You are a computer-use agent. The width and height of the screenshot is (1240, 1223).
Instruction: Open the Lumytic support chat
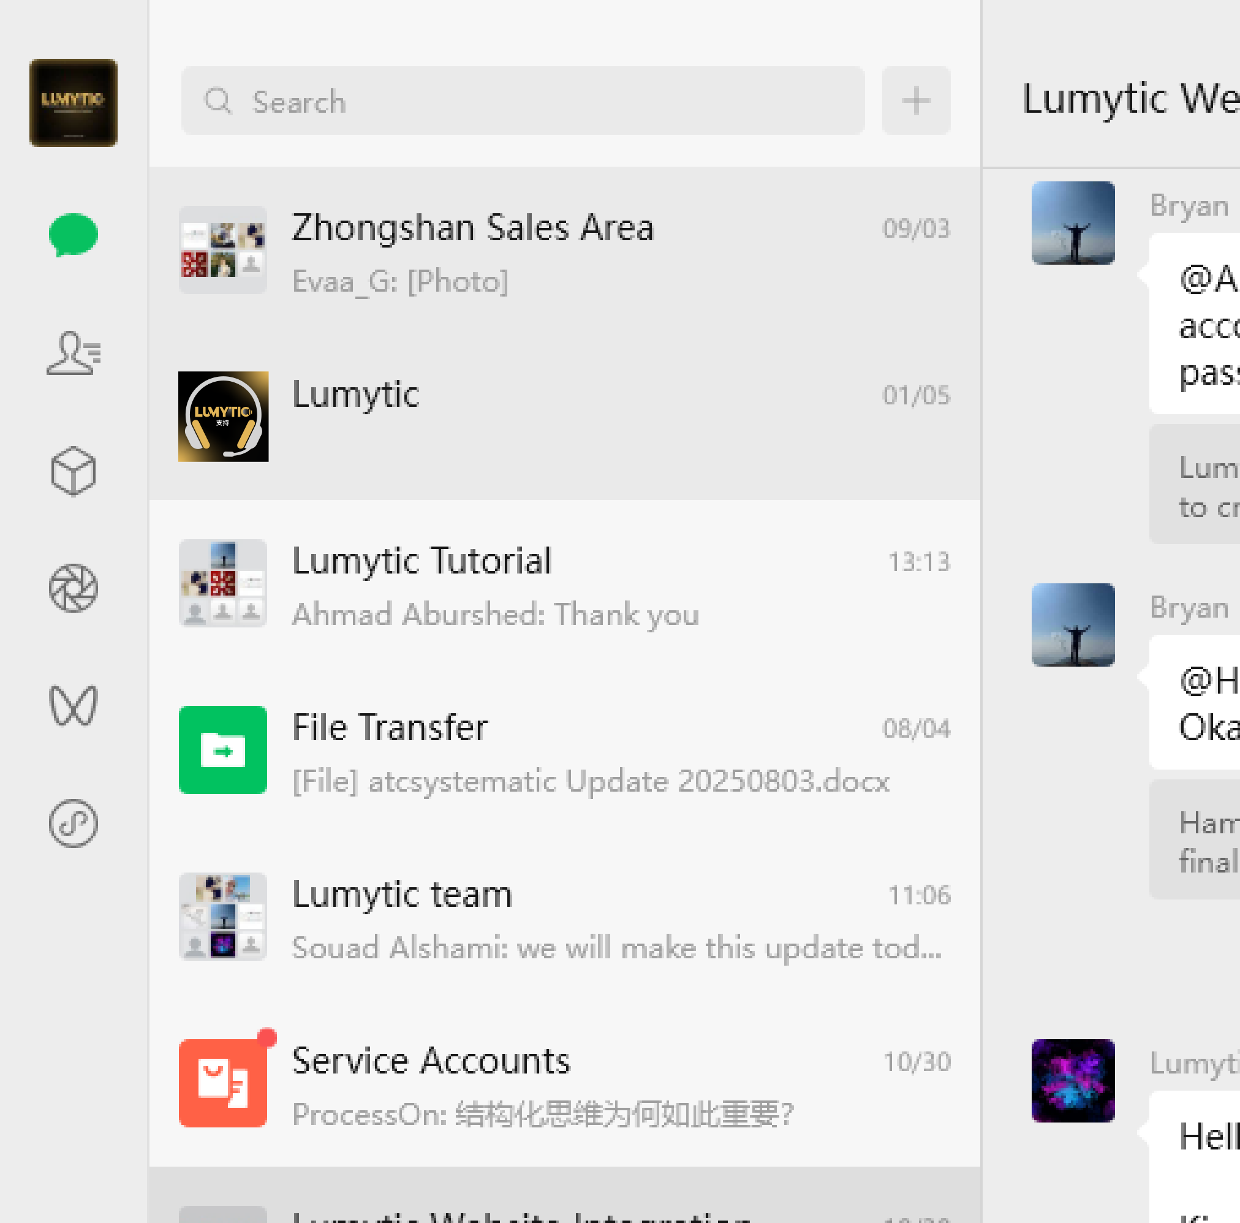click(565, 416)
